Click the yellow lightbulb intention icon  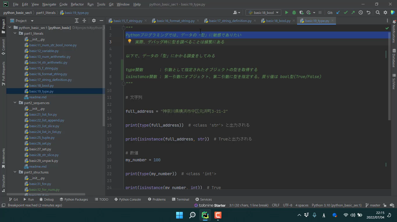coord(130,41)
